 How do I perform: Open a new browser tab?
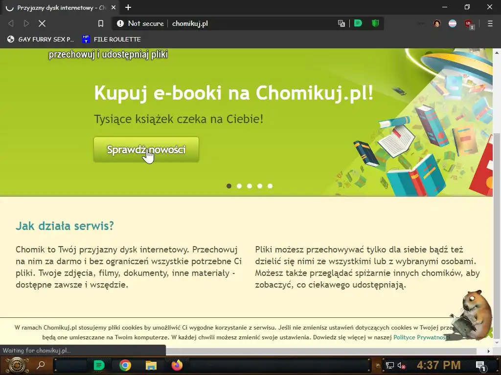128,7
